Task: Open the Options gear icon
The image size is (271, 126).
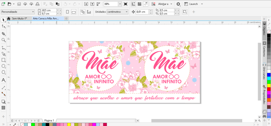Action: [x=178, y=4]
